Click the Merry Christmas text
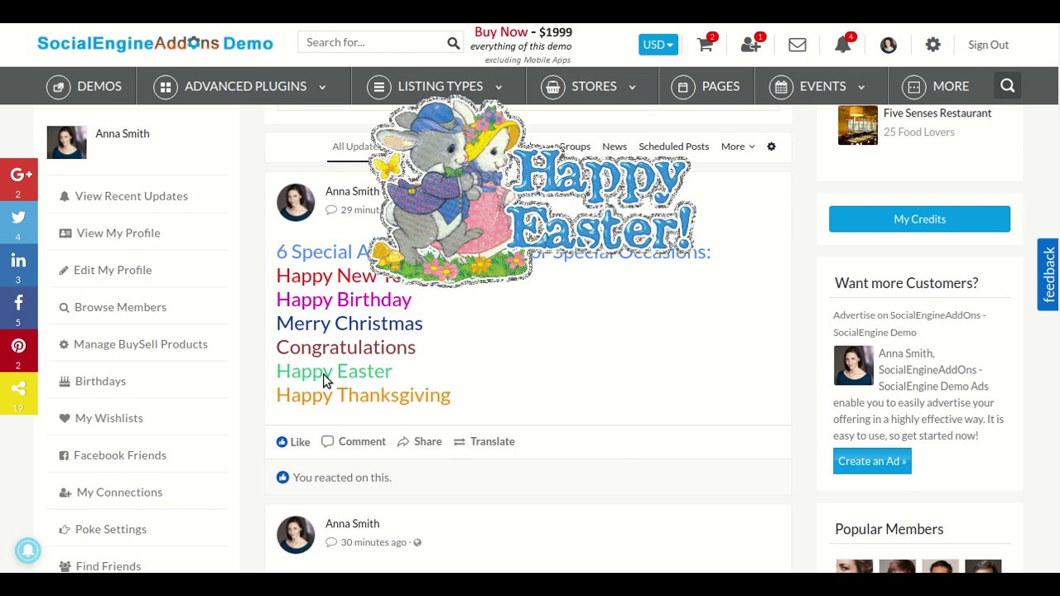 (349, 324)
